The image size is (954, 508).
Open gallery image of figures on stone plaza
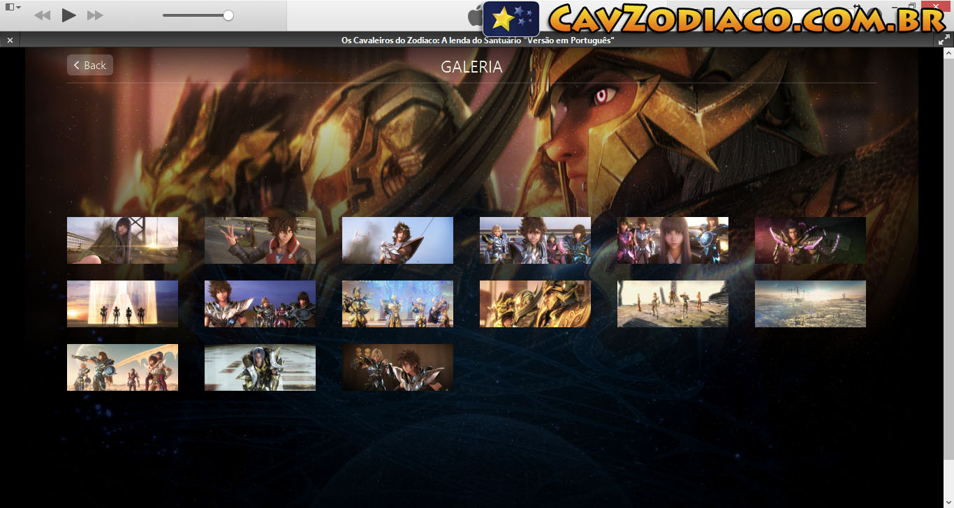tap(673, 304)
